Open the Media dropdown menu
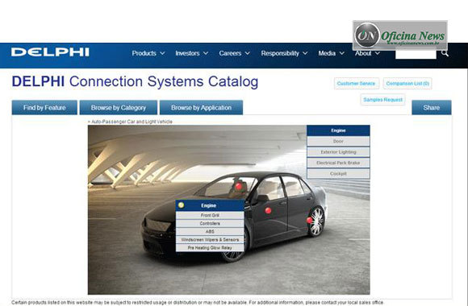This screenshot has height=306, width=468. [332, 53]
